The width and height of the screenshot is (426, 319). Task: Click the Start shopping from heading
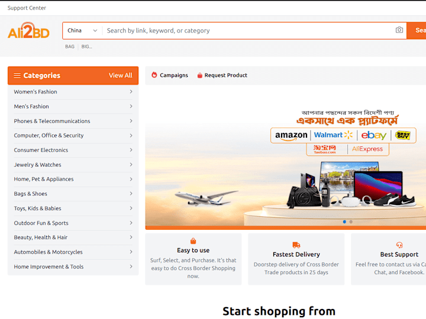tap(279, 311)
